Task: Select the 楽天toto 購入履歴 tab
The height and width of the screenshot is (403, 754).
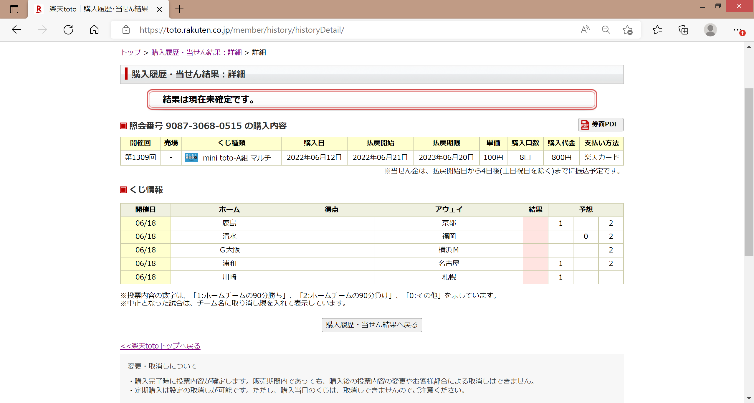Action: 99,9
